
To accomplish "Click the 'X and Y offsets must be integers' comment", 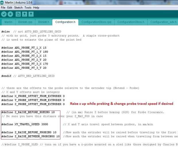I will coord(30,92).
